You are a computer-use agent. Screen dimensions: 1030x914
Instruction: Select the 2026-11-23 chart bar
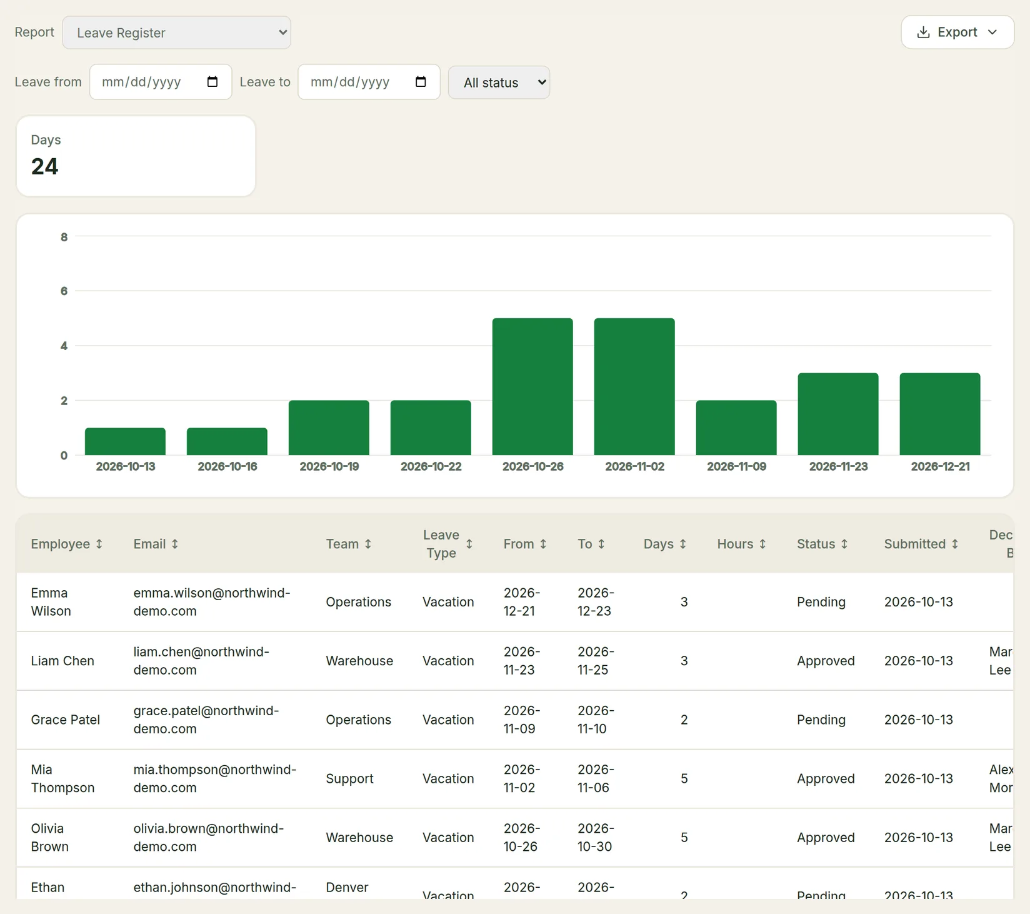838,414
